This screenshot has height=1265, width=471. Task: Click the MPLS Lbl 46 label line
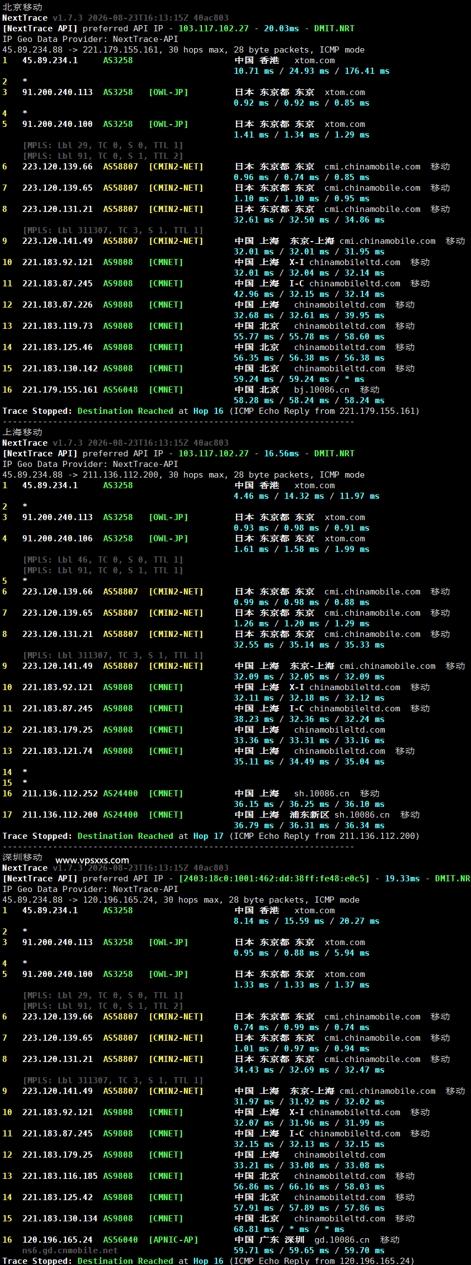click(103, 560)
